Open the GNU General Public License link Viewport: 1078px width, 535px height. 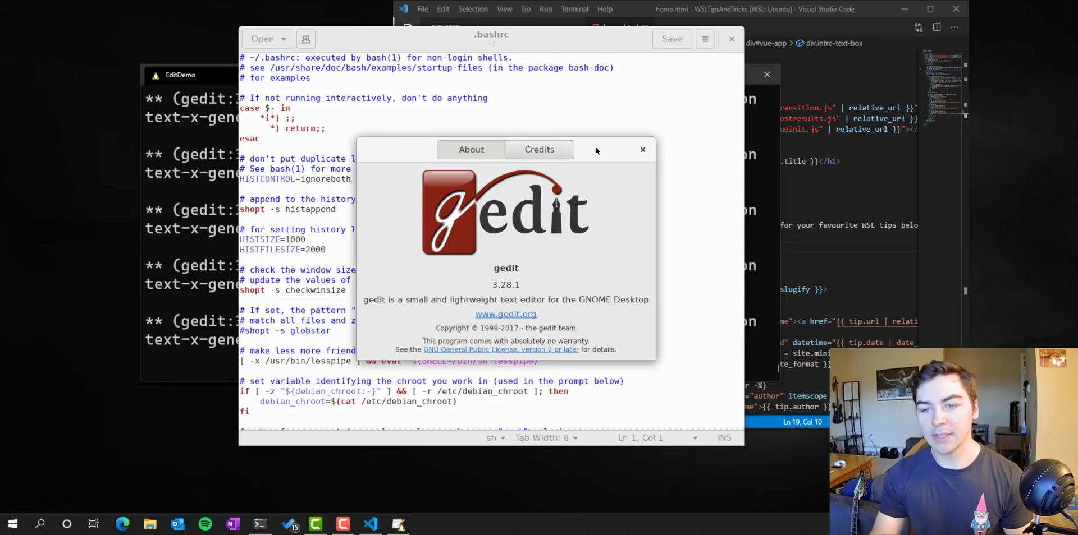[500, 349]
